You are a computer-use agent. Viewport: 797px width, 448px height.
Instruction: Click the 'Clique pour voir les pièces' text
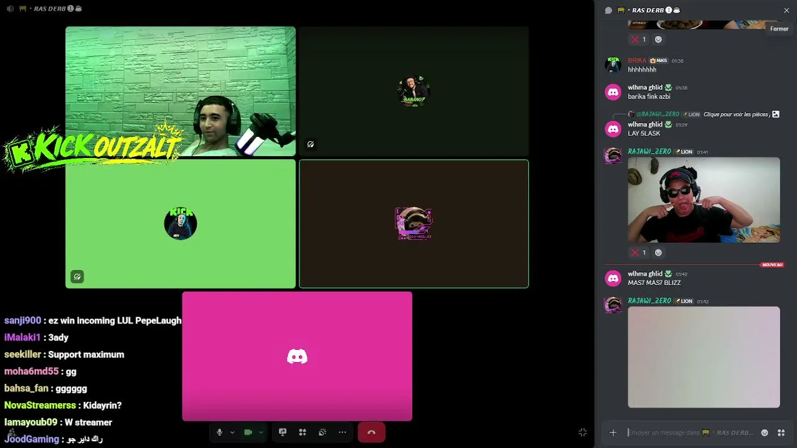736,114
